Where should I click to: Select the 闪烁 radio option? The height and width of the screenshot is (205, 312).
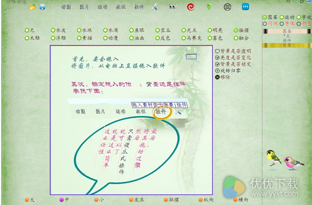click(x=270, y=24)
